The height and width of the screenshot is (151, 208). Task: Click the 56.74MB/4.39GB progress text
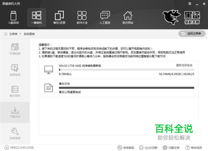click(170, 74)
